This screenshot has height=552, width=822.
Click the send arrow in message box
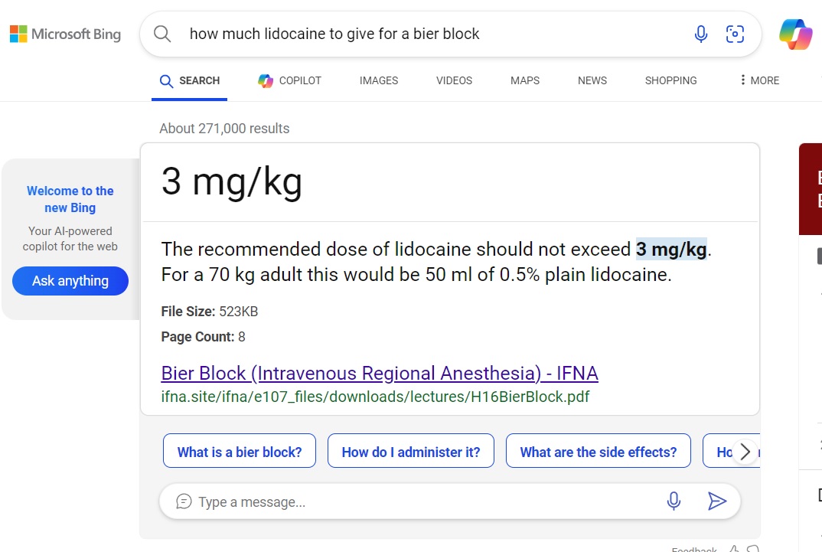point(716,501)
